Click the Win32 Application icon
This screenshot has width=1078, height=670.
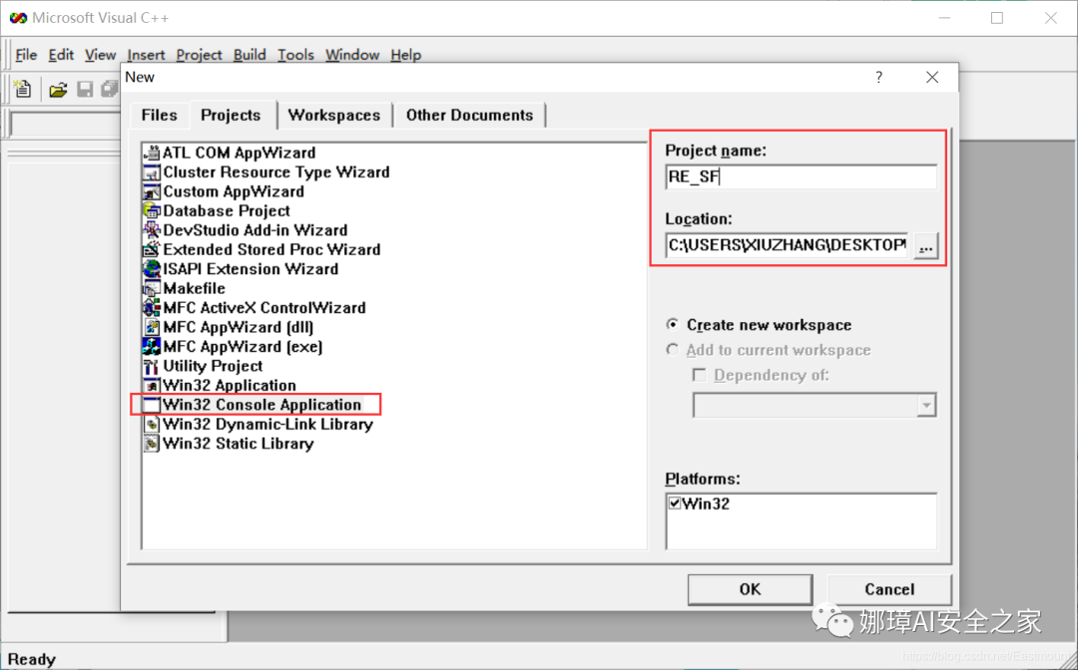(x=152, y=385)
